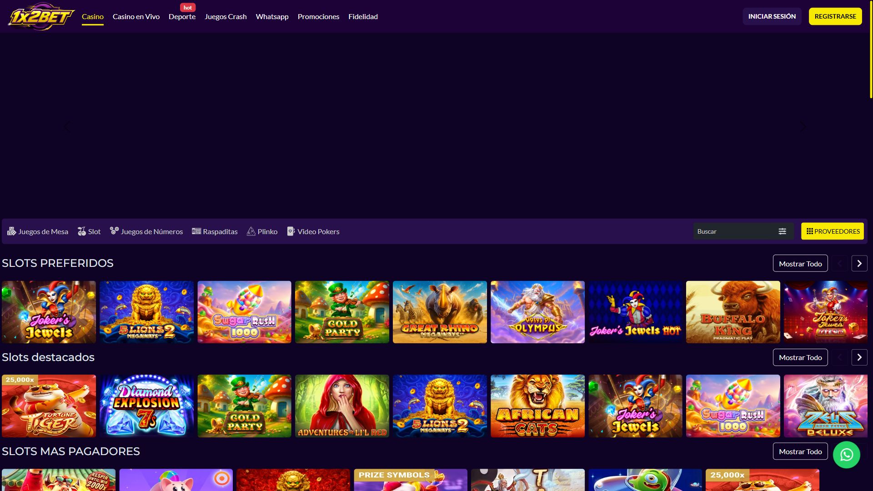Click the Iniciar Sesión button
Screen dimensions: 873x491
772,16
